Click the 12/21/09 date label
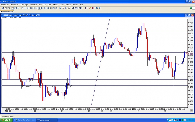The width and height of the screenshot is (195, 122). coord(8,111)
